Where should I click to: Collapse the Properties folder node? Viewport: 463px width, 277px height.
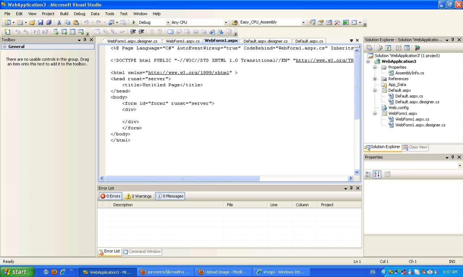[x=375, y=67]
